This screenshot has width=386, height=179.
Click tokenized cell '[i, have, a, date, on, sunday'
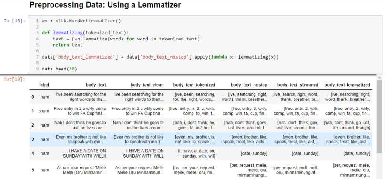click(x=196, y=153)
